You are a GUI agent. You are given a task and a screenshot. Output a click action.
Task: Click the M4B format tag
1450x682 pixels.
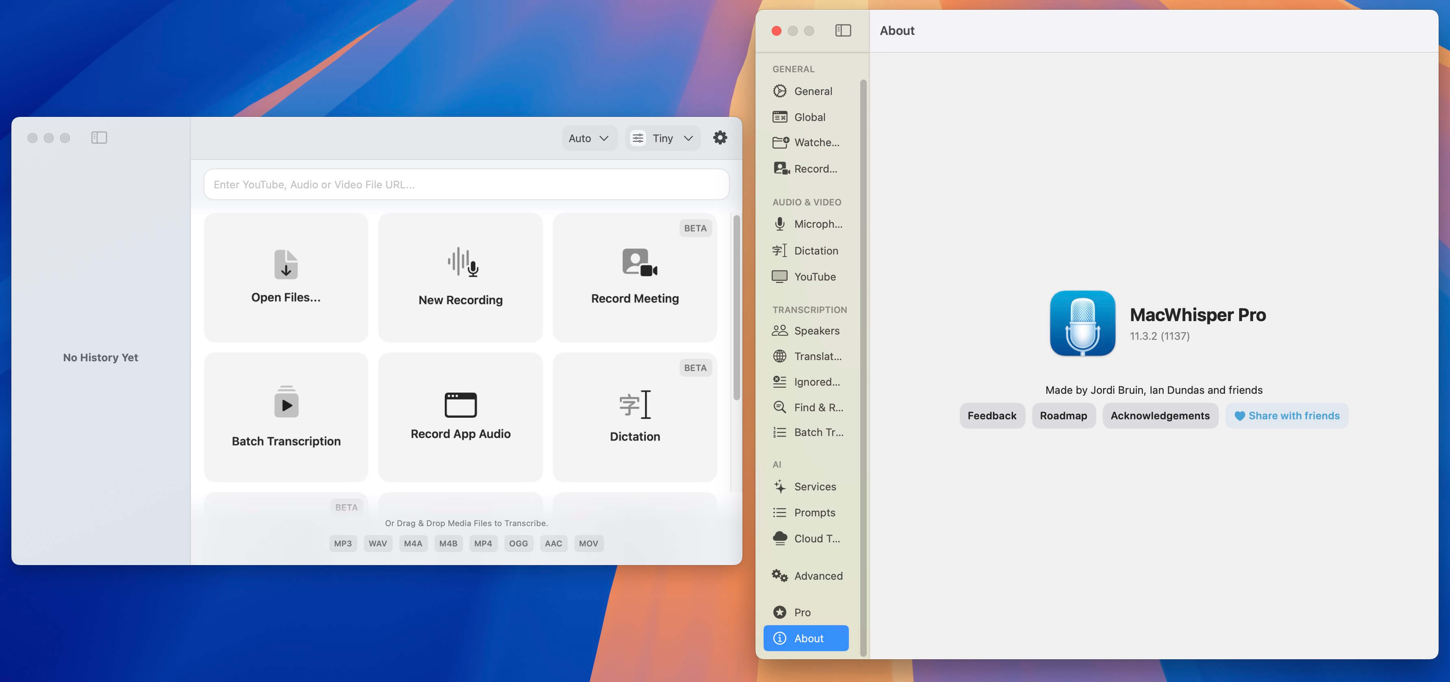(448, 544)
